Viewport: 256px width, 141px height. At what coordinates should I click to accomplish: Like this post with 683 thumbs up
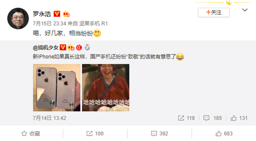point(224,134)
